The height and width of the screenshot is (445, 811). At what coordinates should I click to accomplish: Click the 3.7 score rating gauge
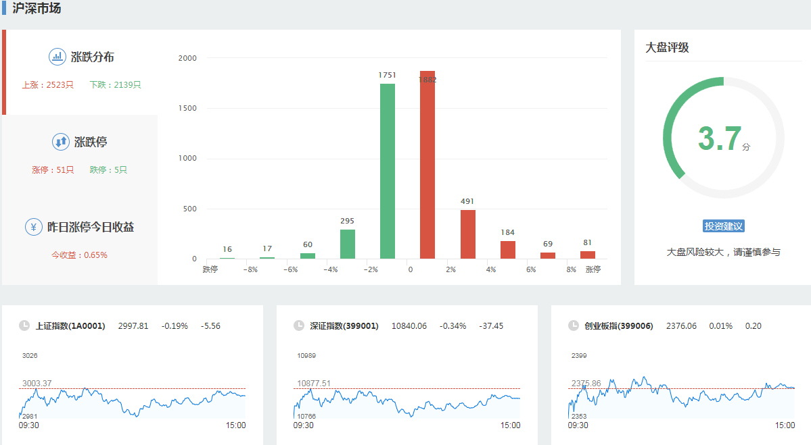[724, 138]
